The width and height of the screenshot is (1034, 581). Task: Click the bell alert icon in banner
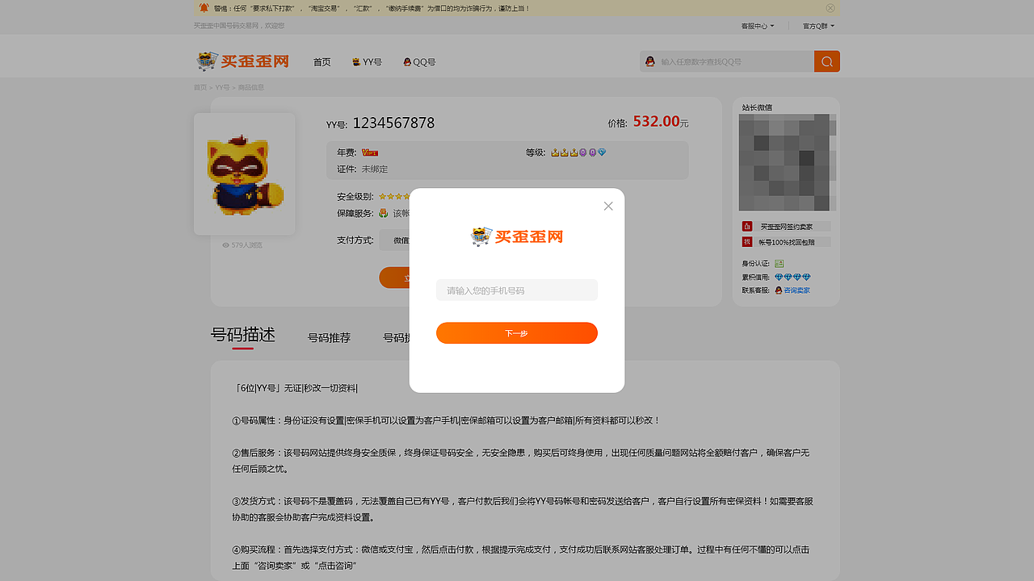(204, 8)
